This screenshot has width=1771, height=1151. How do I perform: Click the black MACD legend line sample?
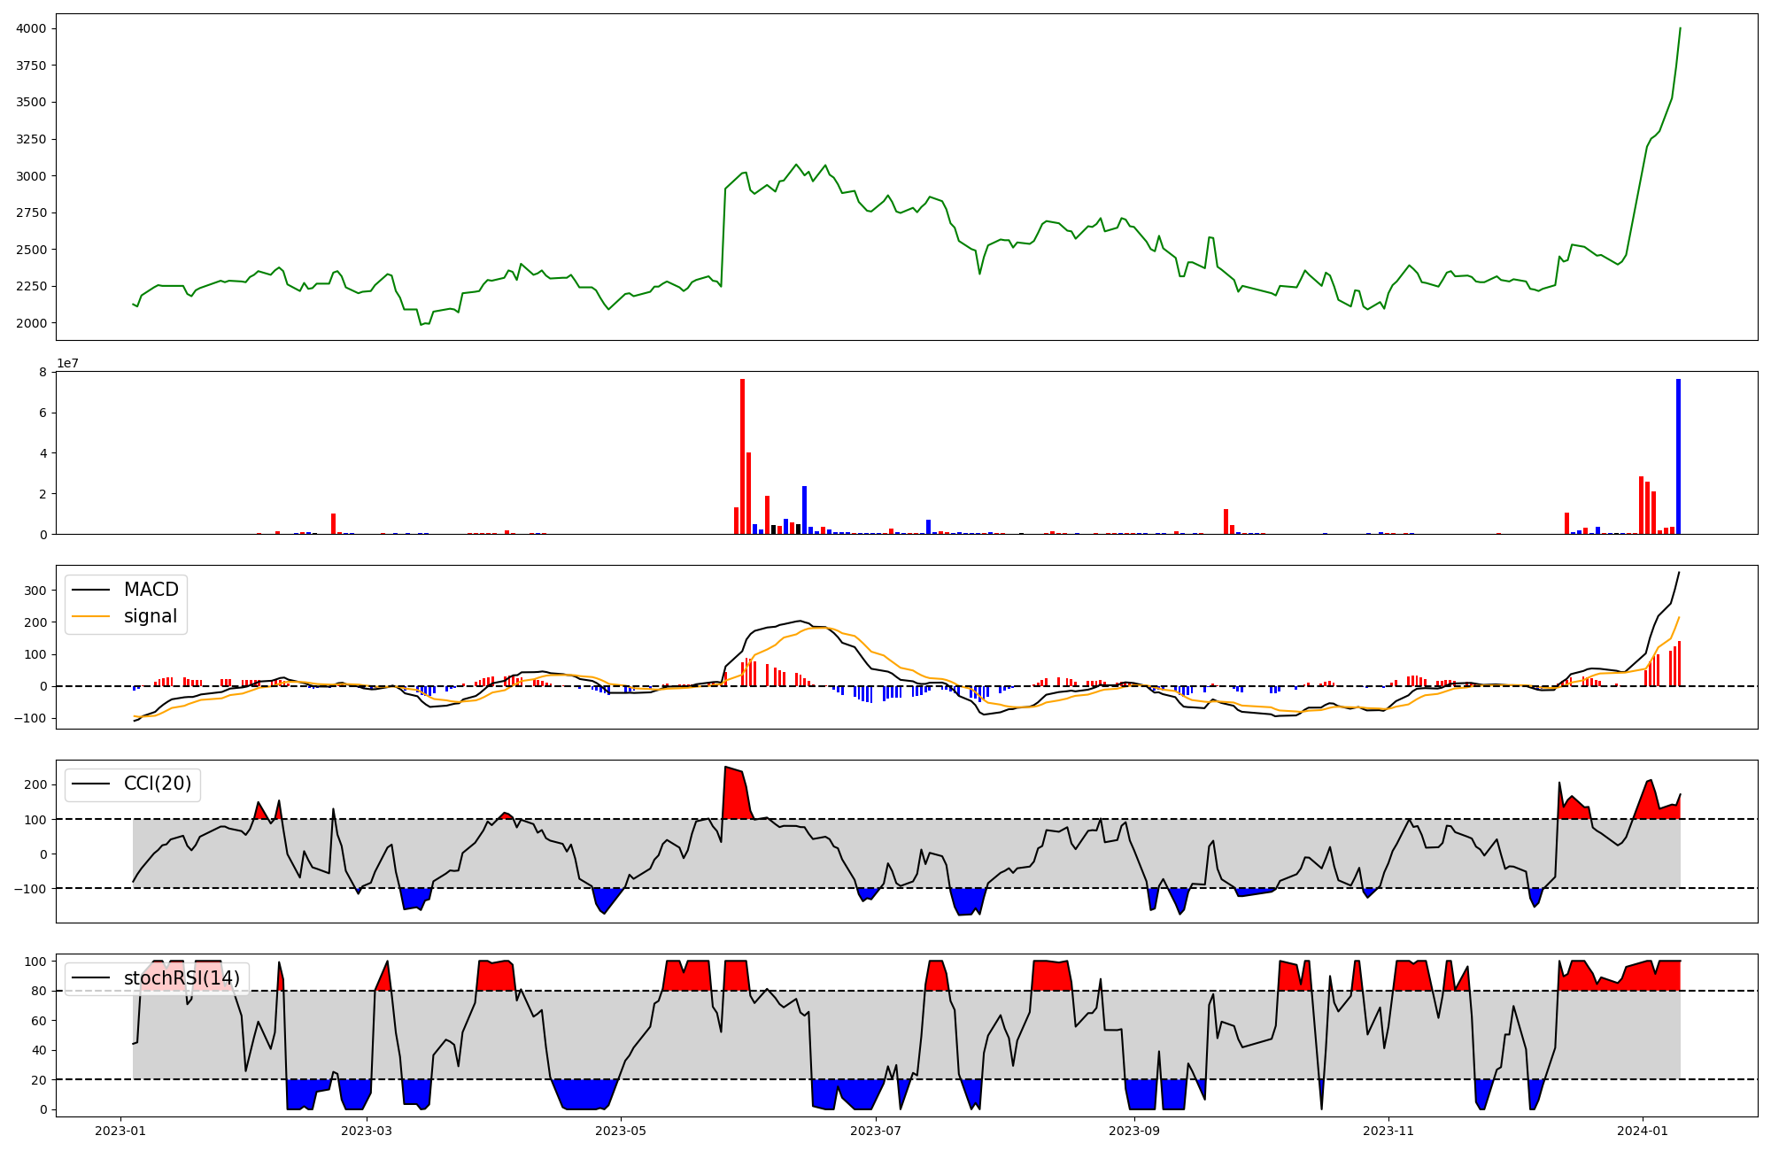point(91,590)
